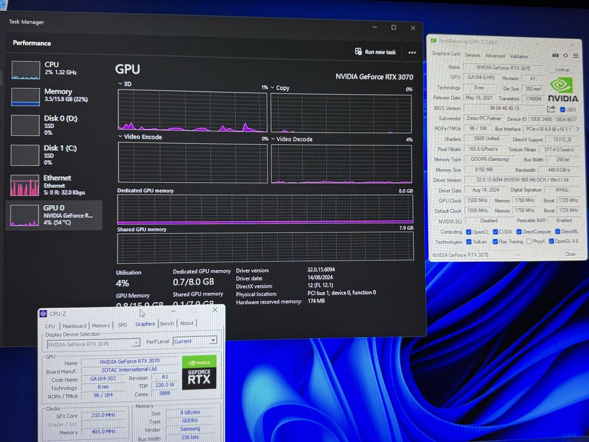Switch to GPU-Z Validation tab

pyautogui.click(x=519, y=57)
